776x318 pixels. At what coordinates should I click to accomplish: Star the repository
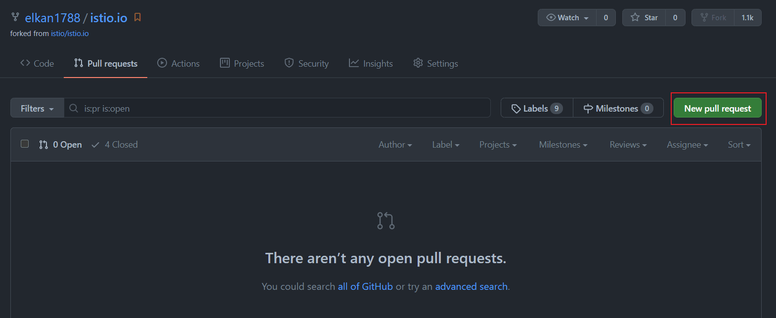click(x=644, y=18)
